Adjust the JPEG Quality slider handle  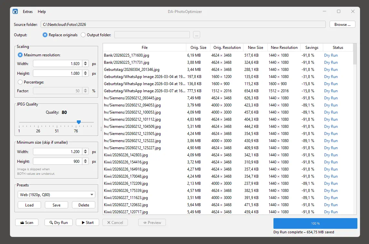click(79, 122)
